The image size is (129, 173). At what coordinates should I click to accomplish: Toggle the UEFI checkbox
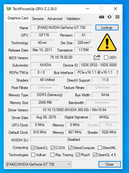106,57
